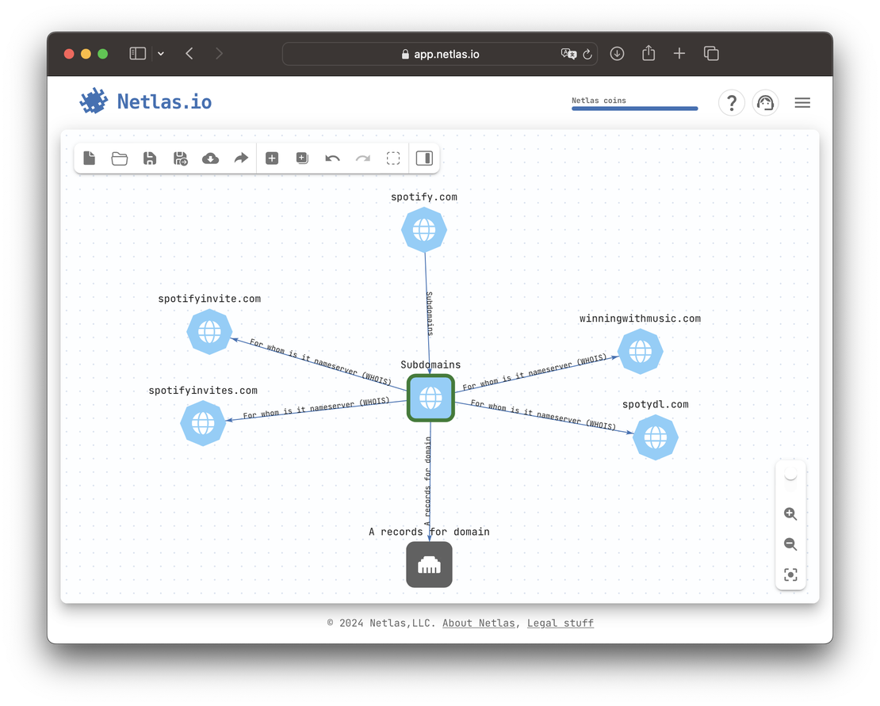Add a new node to graph
Image resolution: width=880 pixels, height=706 pixels.
point(272,158)
